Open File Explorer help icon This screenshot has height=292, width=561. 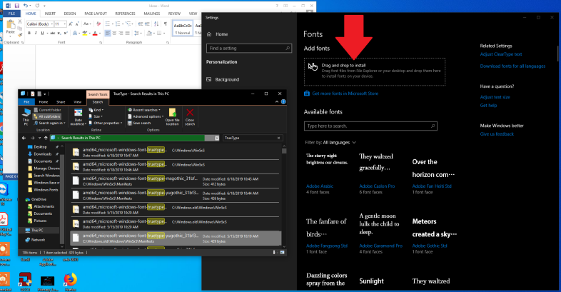[283, 102]
